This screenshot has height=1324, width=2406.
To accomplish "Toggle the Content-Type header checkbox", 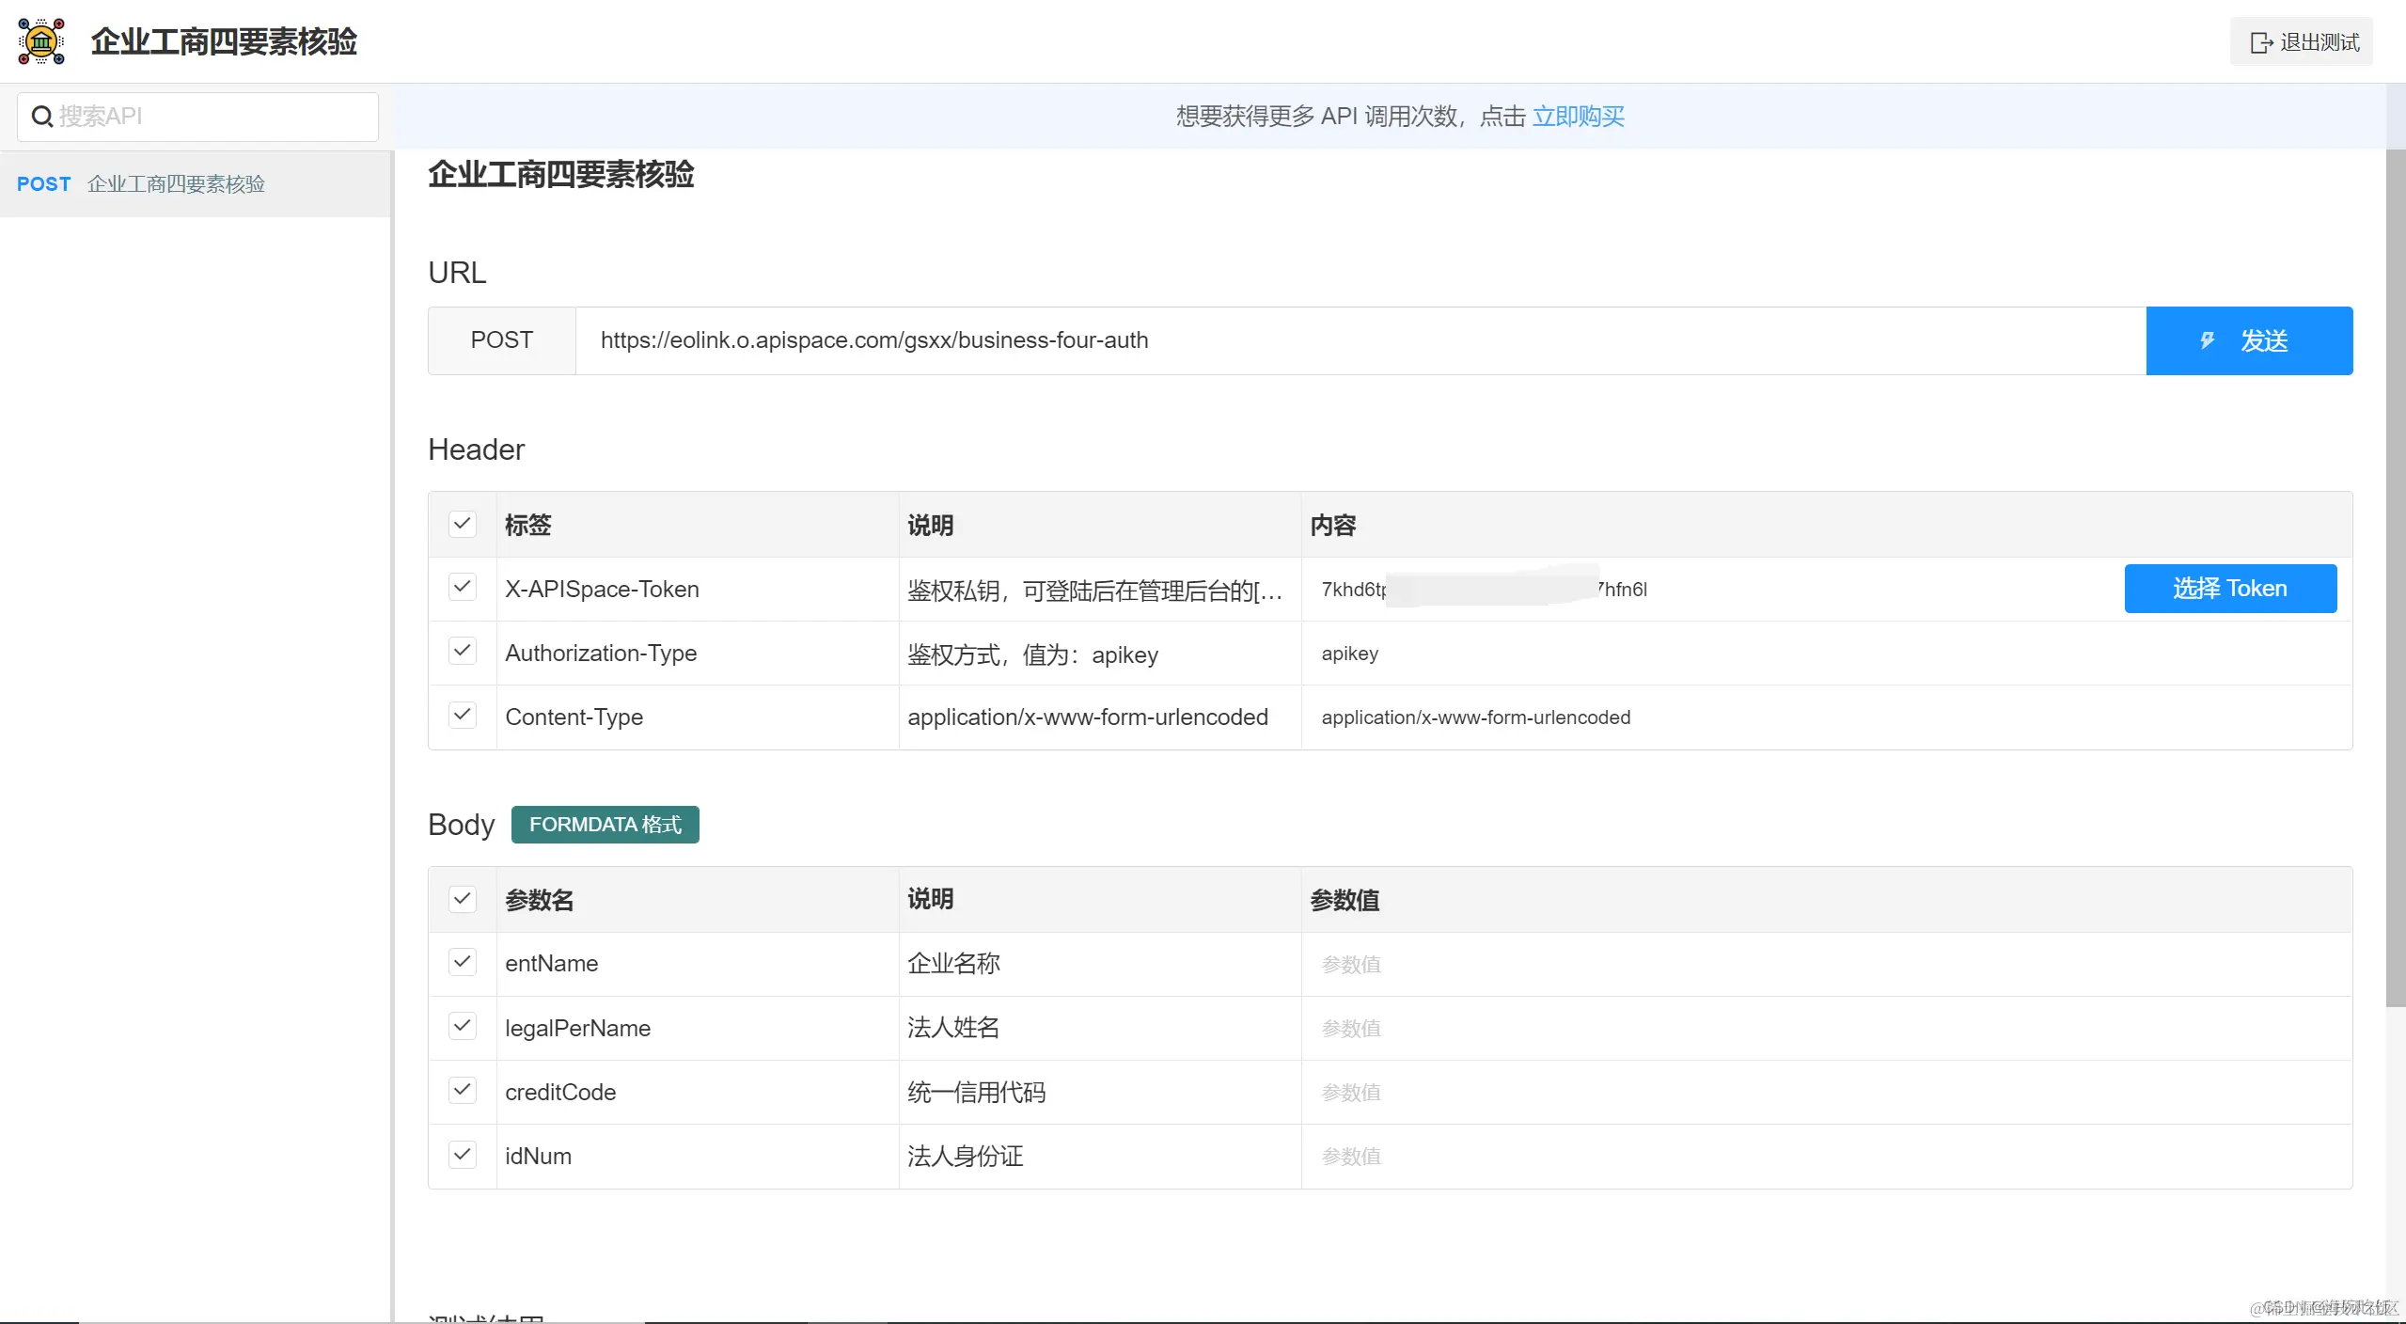I will point(462,716).
